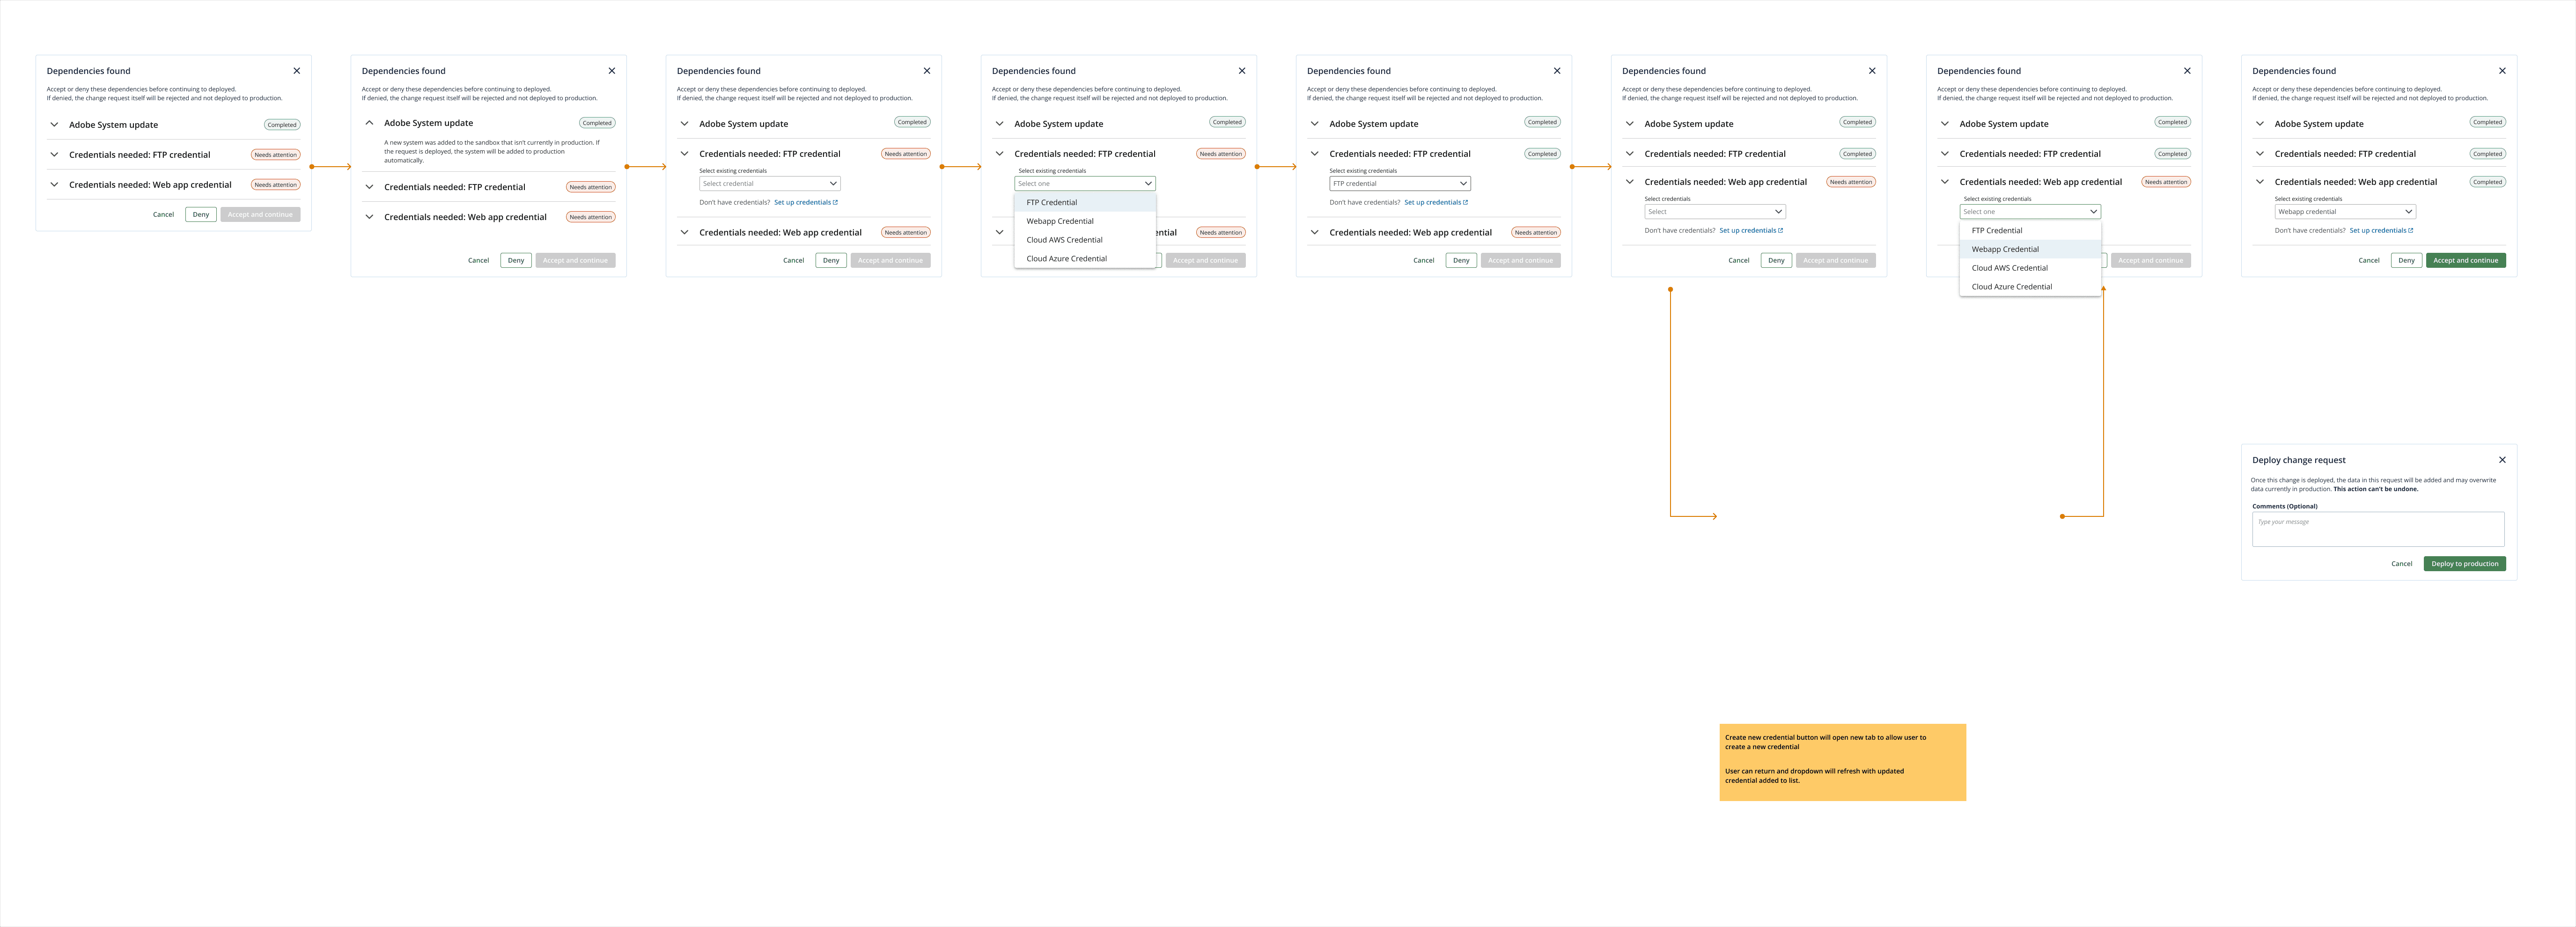Pick Webapp Credential in the FTP section's list
Image resolution: width=2576 pixels, height=927 pixels.
(x=1084, y=221)
